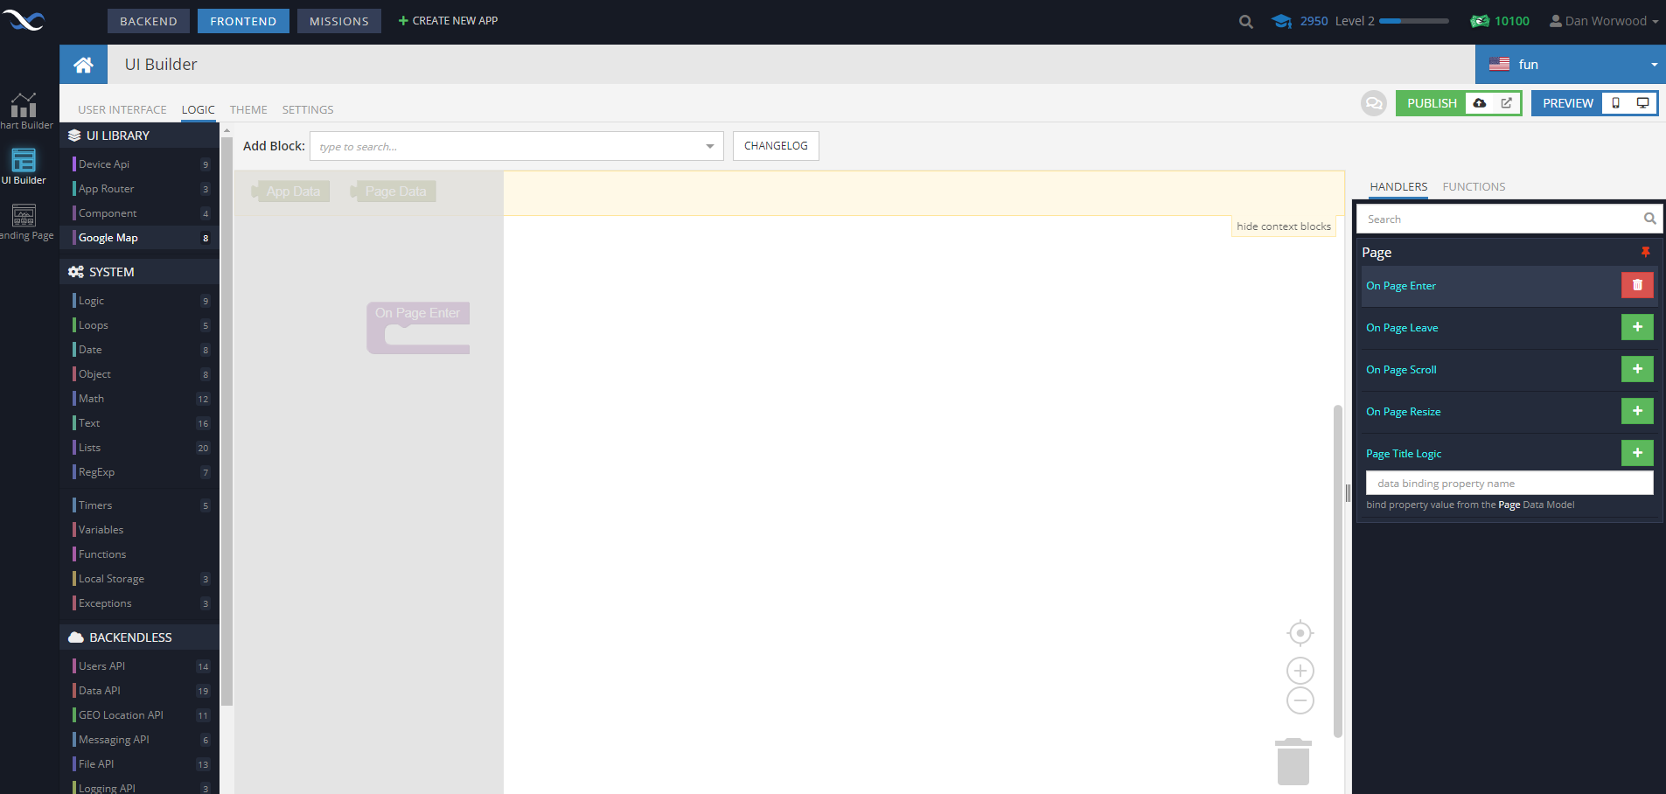Add the On Page Resize handler
1666x794 pixels.
click(x=1637, y=411)
